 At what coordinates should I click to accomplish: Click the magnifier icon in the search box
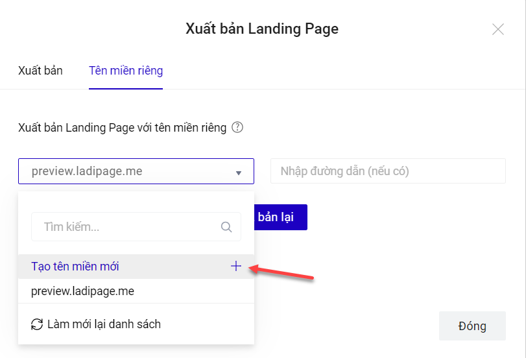click(226, 227)
